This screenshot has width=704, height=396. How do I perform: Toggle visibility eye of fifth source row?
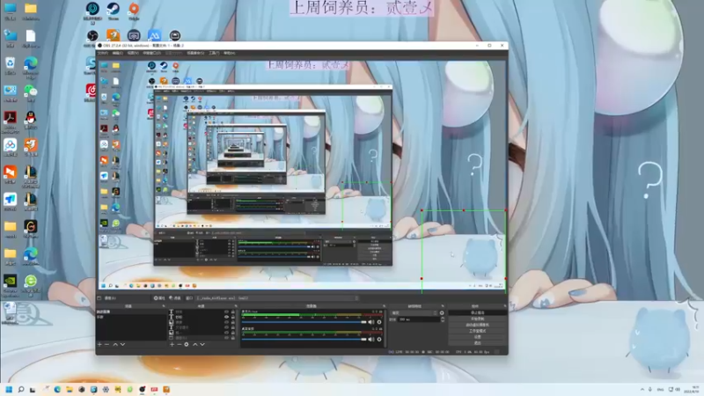[x=226, y=333]
